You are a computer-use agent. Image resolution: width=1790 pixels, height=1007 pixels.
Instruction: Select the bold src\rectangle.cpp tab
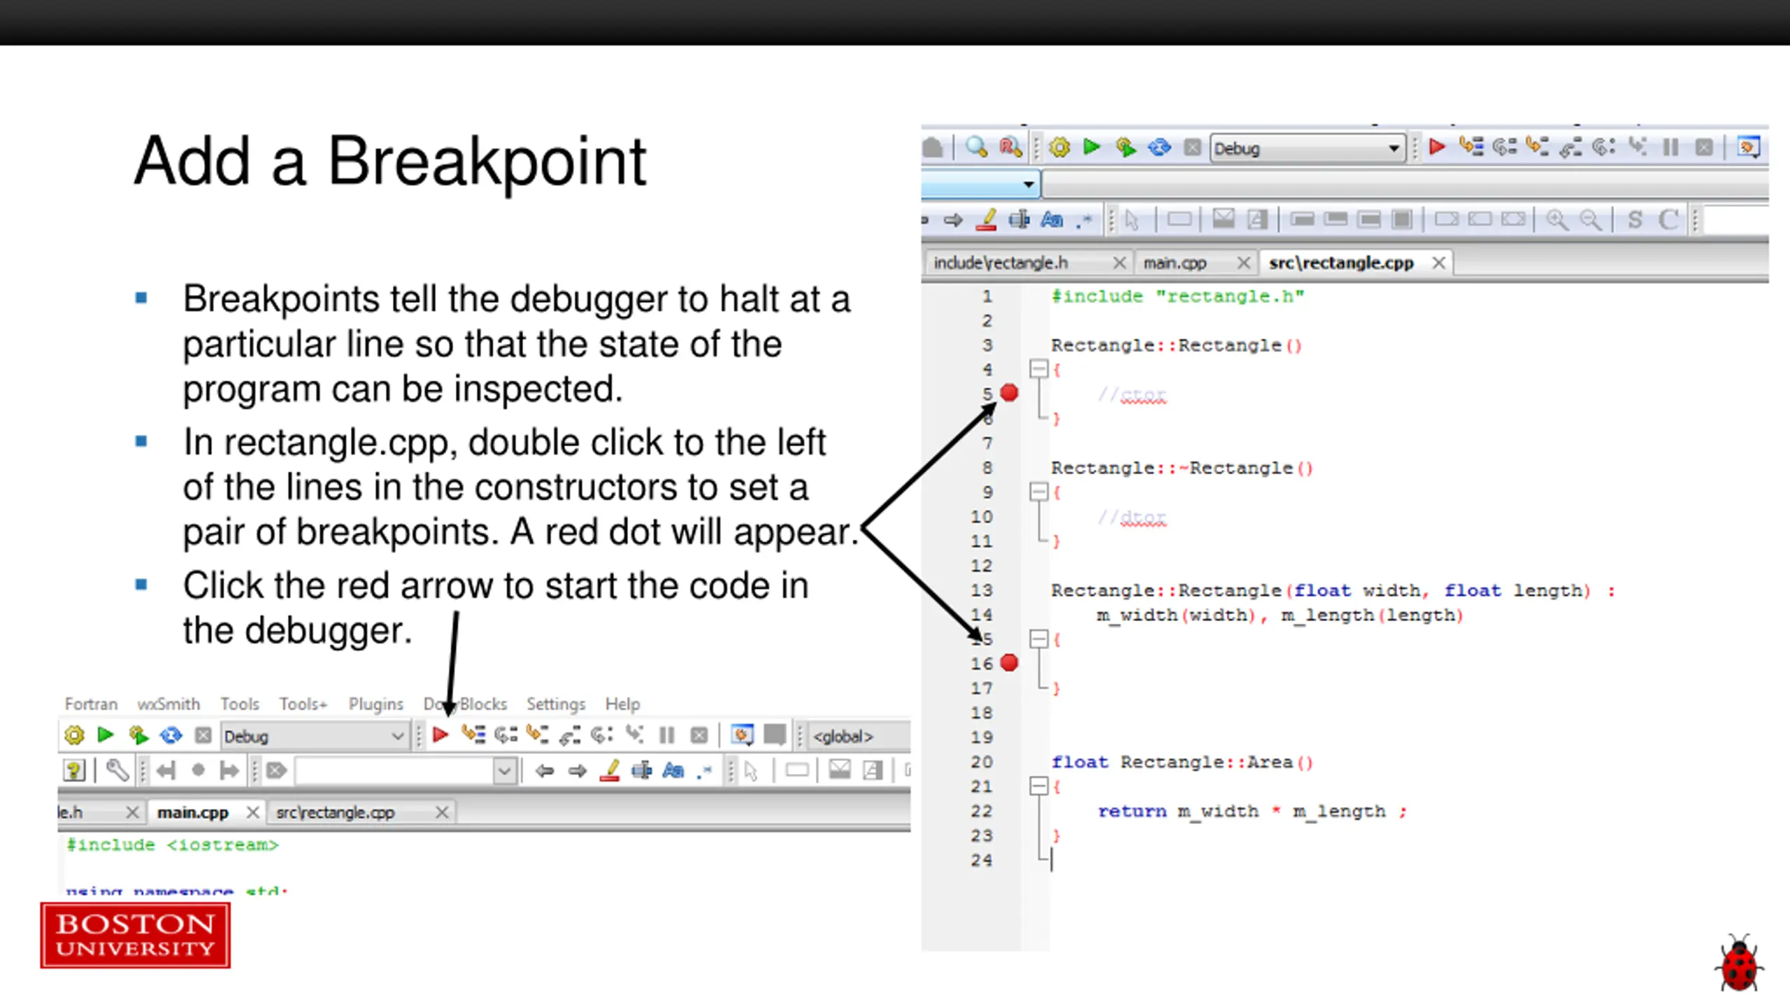(1341, 262)
